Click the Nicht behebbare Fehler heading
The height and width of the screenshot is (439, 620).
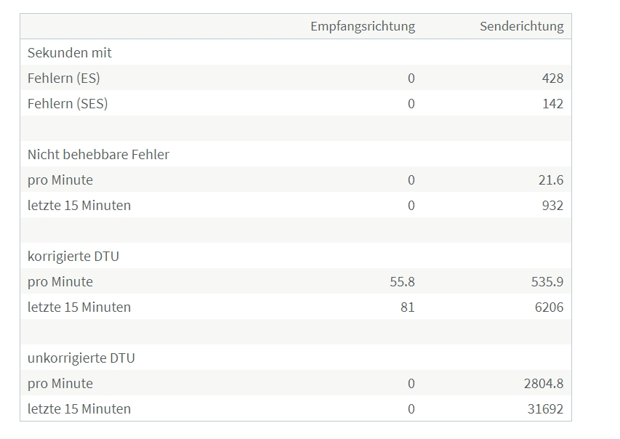tap(98, 154)
